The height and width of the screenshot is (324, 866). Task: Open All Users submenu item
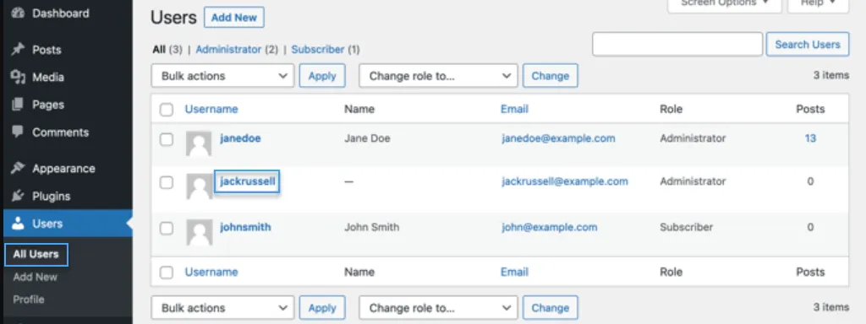point(36,255)
